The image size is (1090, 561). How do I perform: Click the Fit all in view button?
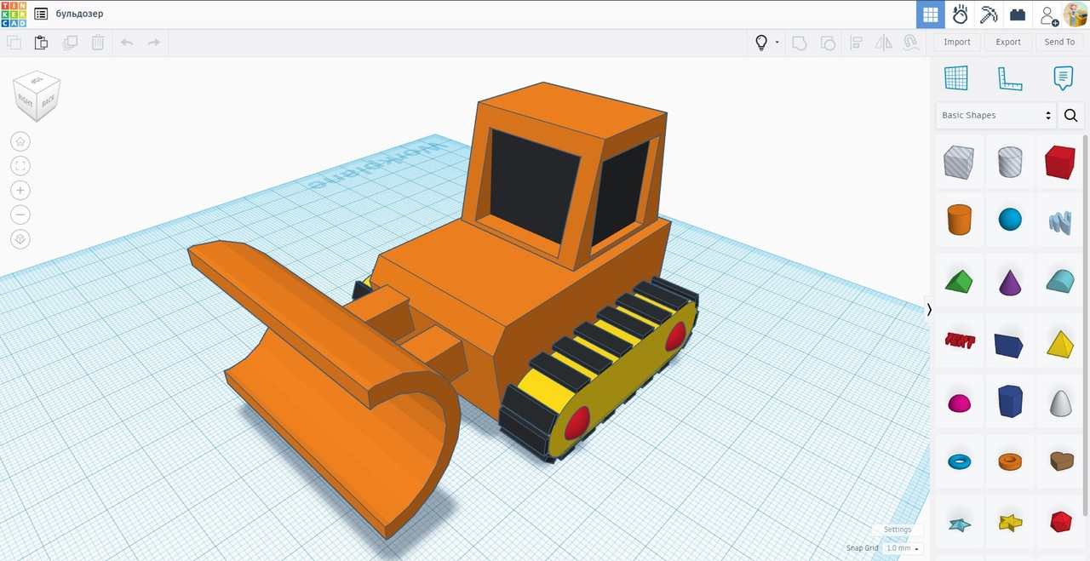(20, 166)
